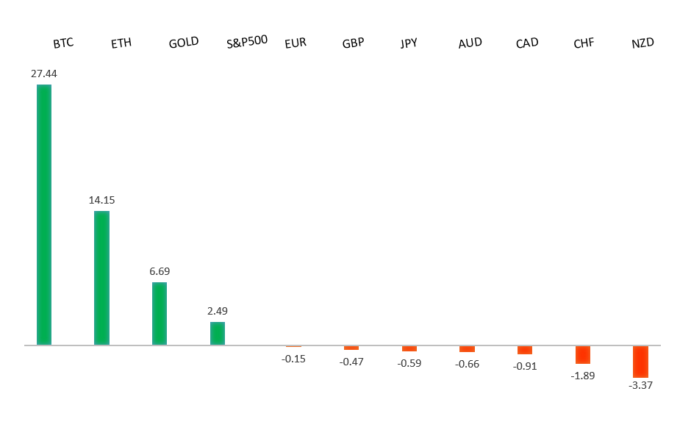This screenshot has height=430, width=691.
Task: Click the green GOLD bar
Action: click(160, 313)
